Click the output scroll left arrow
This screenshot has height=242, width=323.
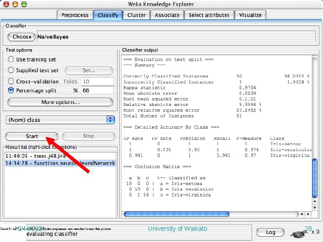301,214
